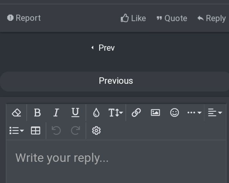Click the undo arrow icon
229x183 pixels.
(56, 131)
